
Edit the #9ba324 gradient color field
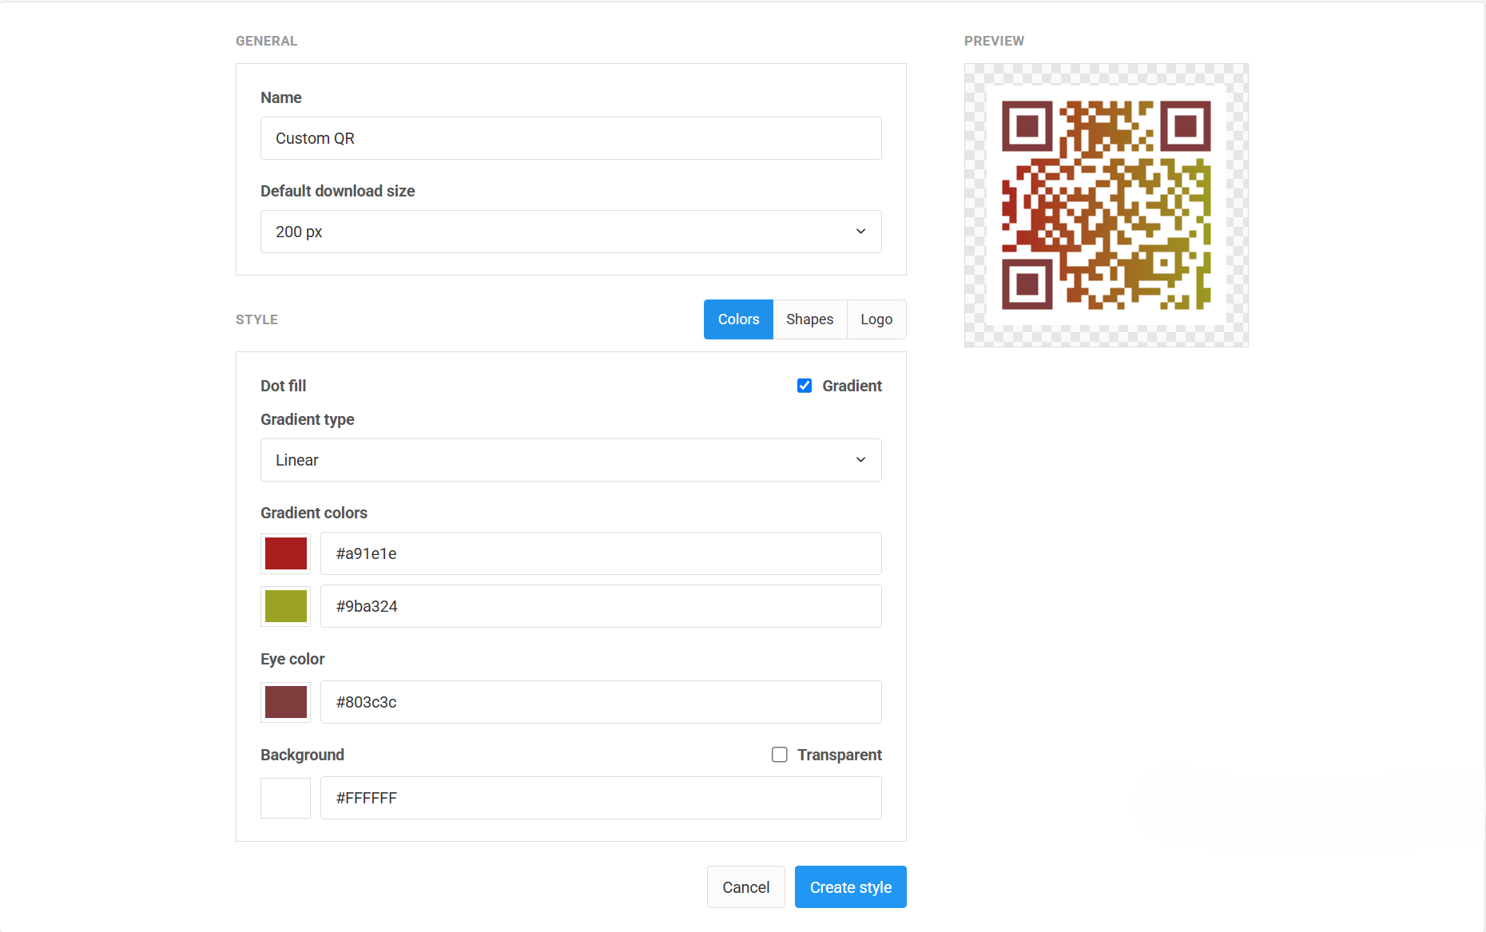[601, 606]
